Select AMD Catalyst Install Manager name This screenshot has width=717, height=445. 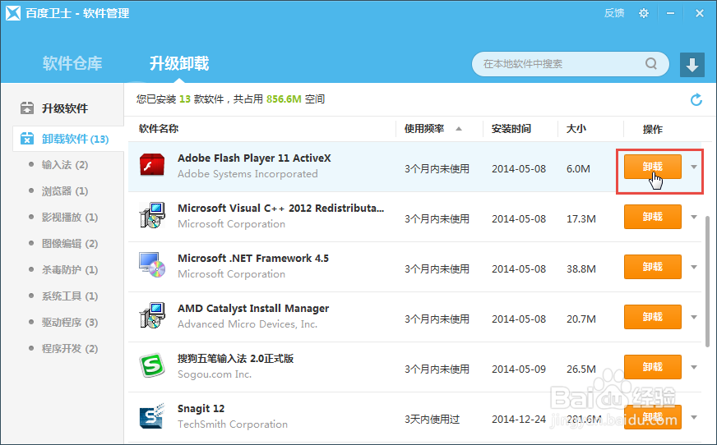click(253, 309)
